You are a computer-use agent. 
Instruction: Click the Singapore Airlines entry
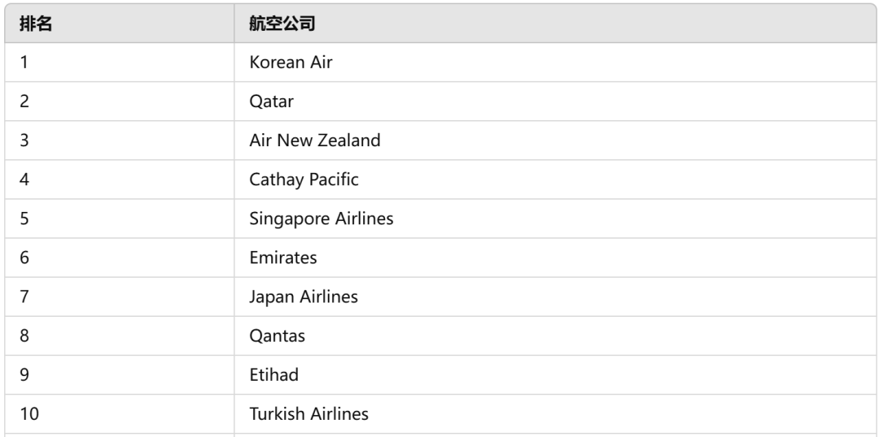point(555,218)
